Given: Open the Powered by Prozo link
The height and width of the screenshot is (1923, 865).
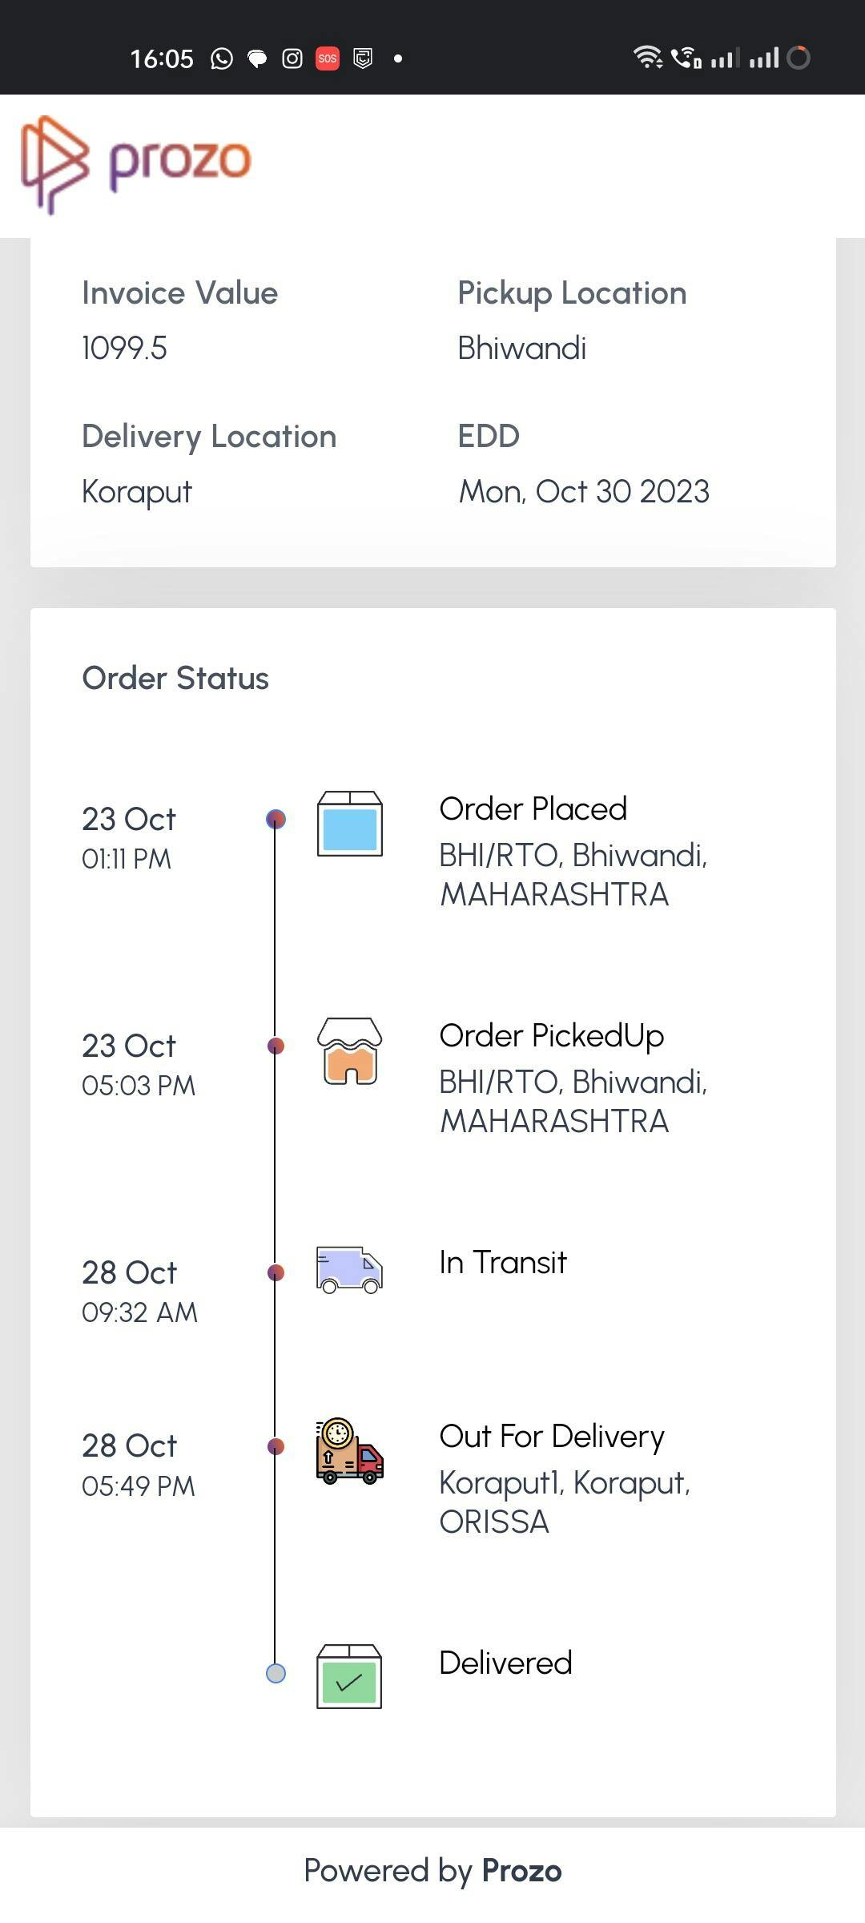Looking at the screenshot, I should click(x=432, y=1871).
